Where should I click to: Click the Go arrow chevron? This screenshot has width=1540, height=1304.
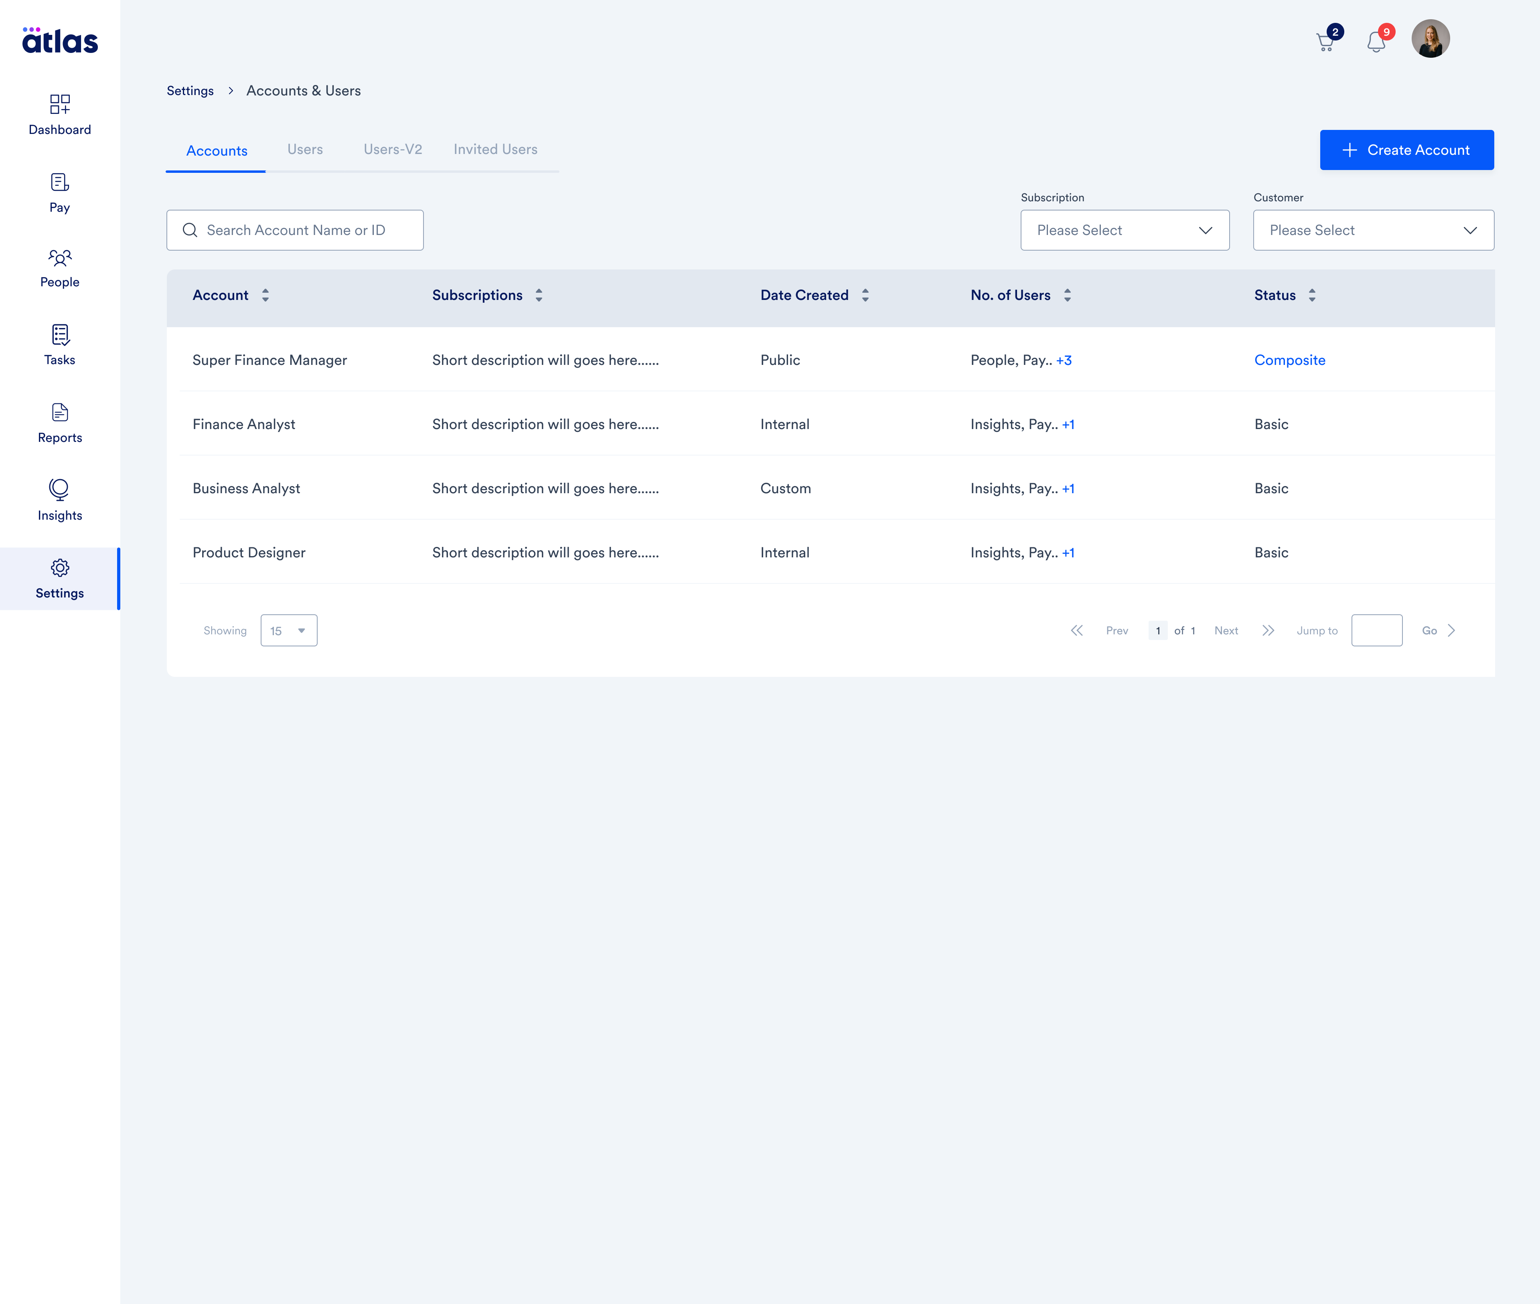(x=1451, y=631)
